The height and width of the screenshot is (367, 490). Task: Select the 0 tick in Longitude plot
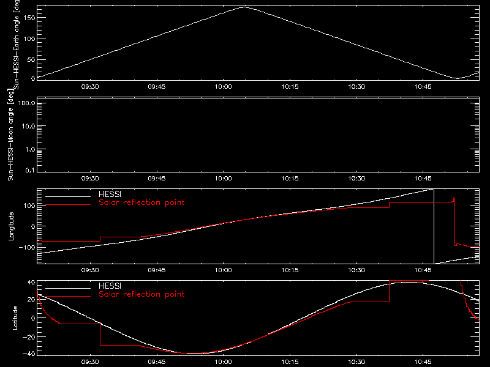pos(33,226)
